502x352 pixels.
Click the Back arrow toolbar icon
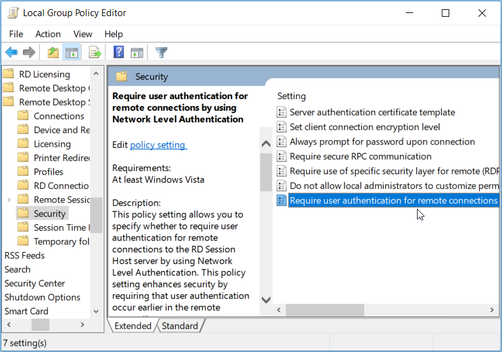pyautogui.click(x=11, y=53)
